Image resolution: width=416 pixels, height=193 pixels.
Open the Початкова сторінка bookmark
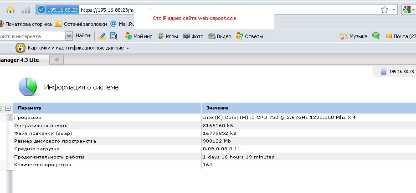click(x=26, y=24)
